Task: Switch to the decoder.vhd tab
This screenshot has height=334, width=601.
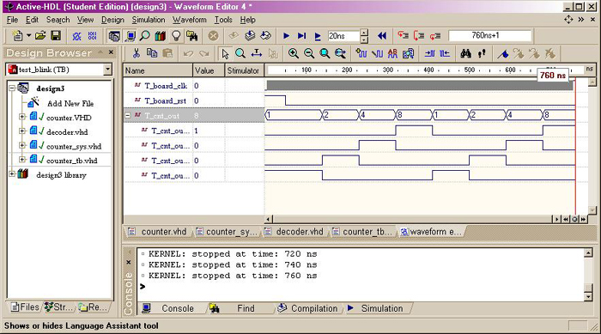Action: pos(294,232)
